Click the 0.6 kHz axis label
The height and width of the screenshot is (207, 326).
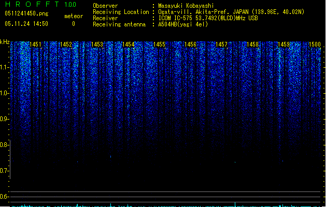(x=4, y=197)
